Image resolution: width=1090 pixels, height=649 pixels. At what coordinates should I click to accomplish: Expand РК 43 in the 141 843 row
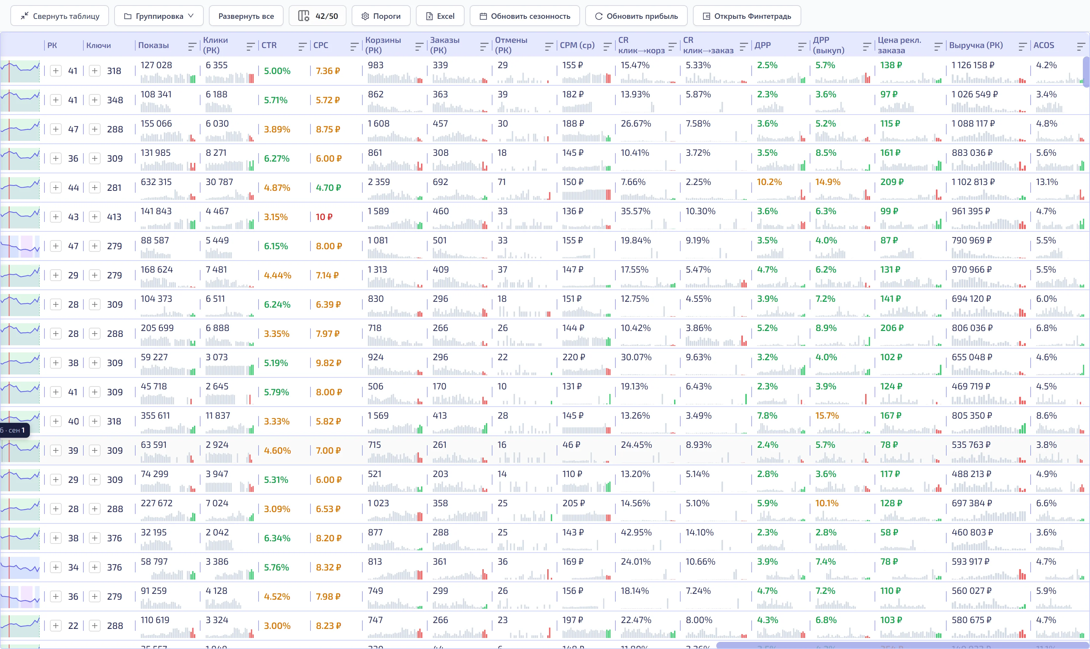55,217
